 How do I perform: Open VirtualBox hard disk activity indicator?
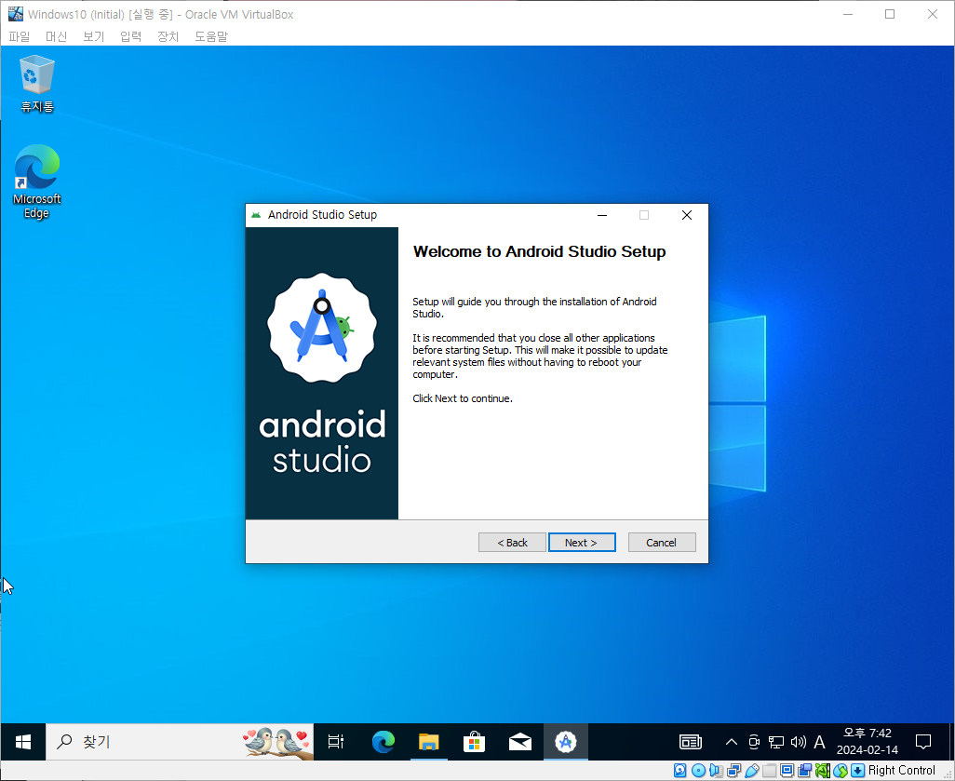[680, 770]
